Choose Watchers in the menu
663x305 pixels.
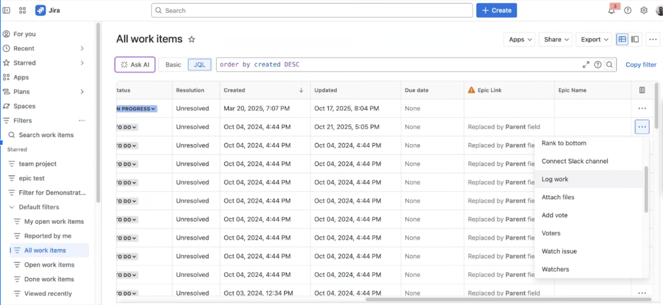[555, 269]
